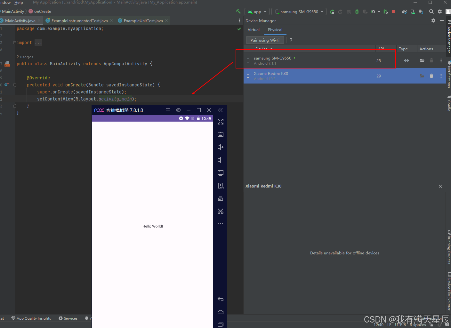Click the green Debug app bug icon
This screenshot has width=451, height=328.
[x=357, y=12]
